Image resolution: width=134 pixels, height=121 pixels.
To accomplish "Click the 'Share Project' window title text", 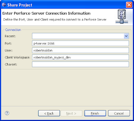I will [x=20, y=5].
